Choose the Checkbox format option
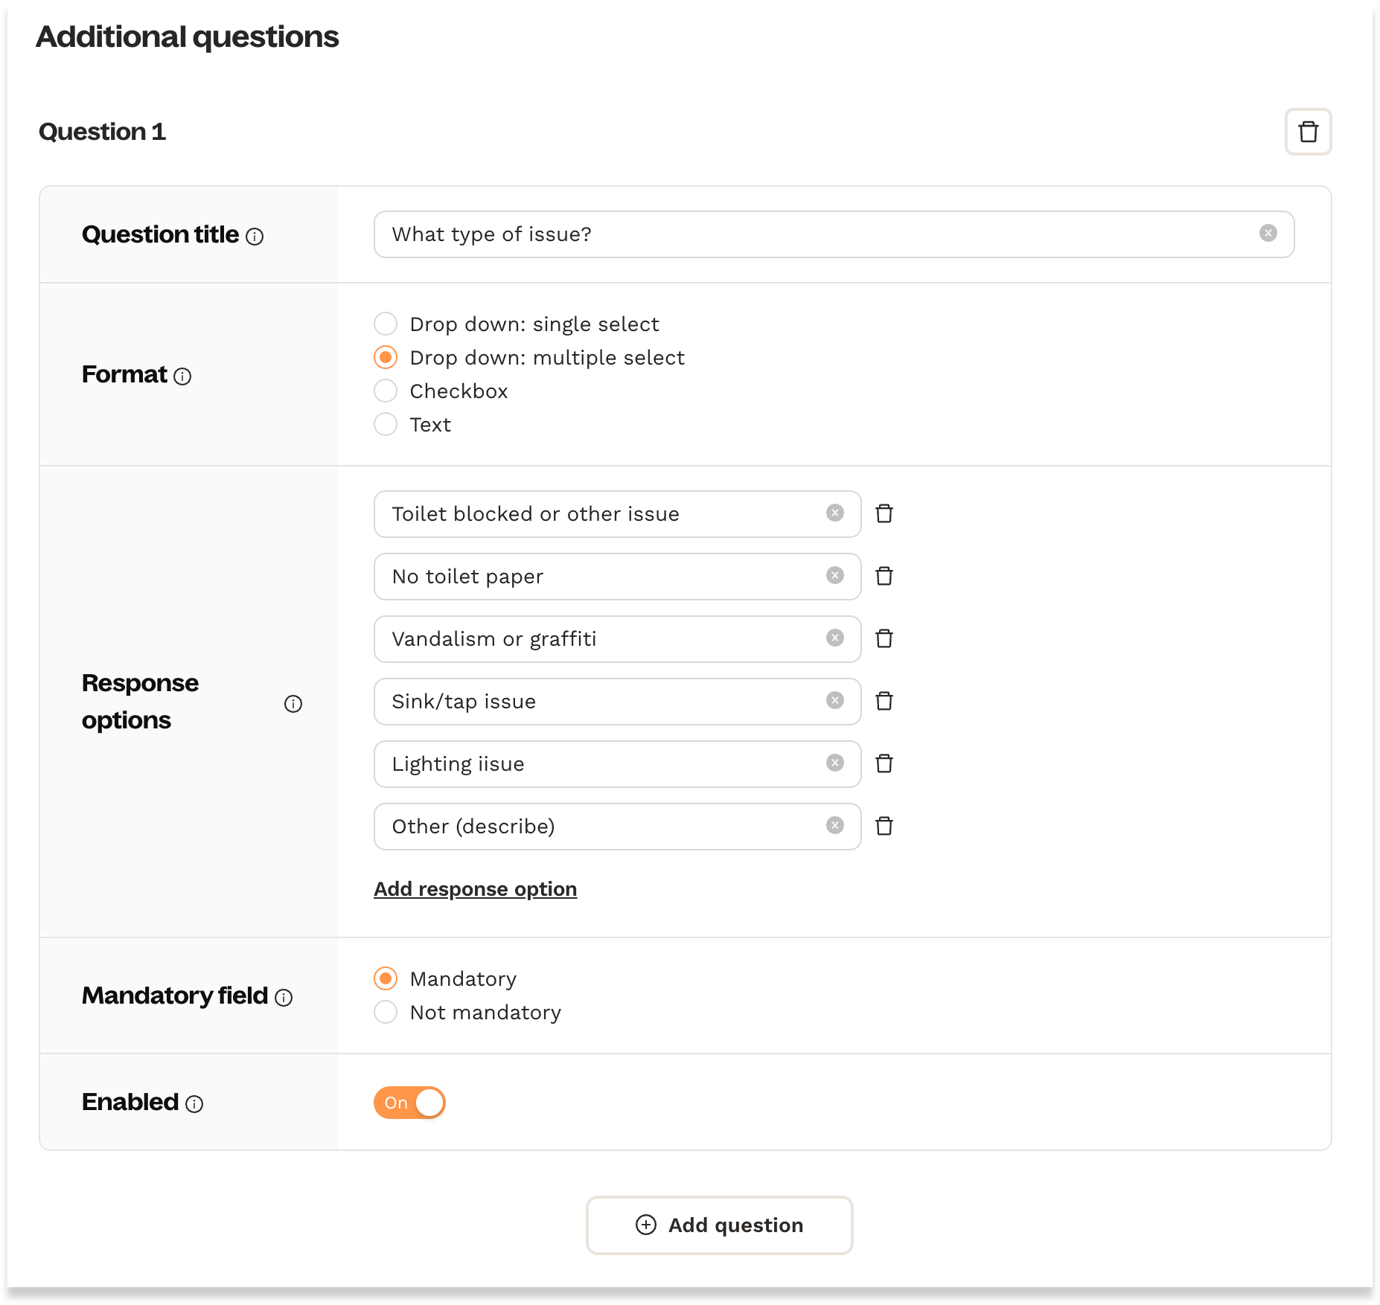Viewport: 1380px width, 1305px height. tap(386, 391)
